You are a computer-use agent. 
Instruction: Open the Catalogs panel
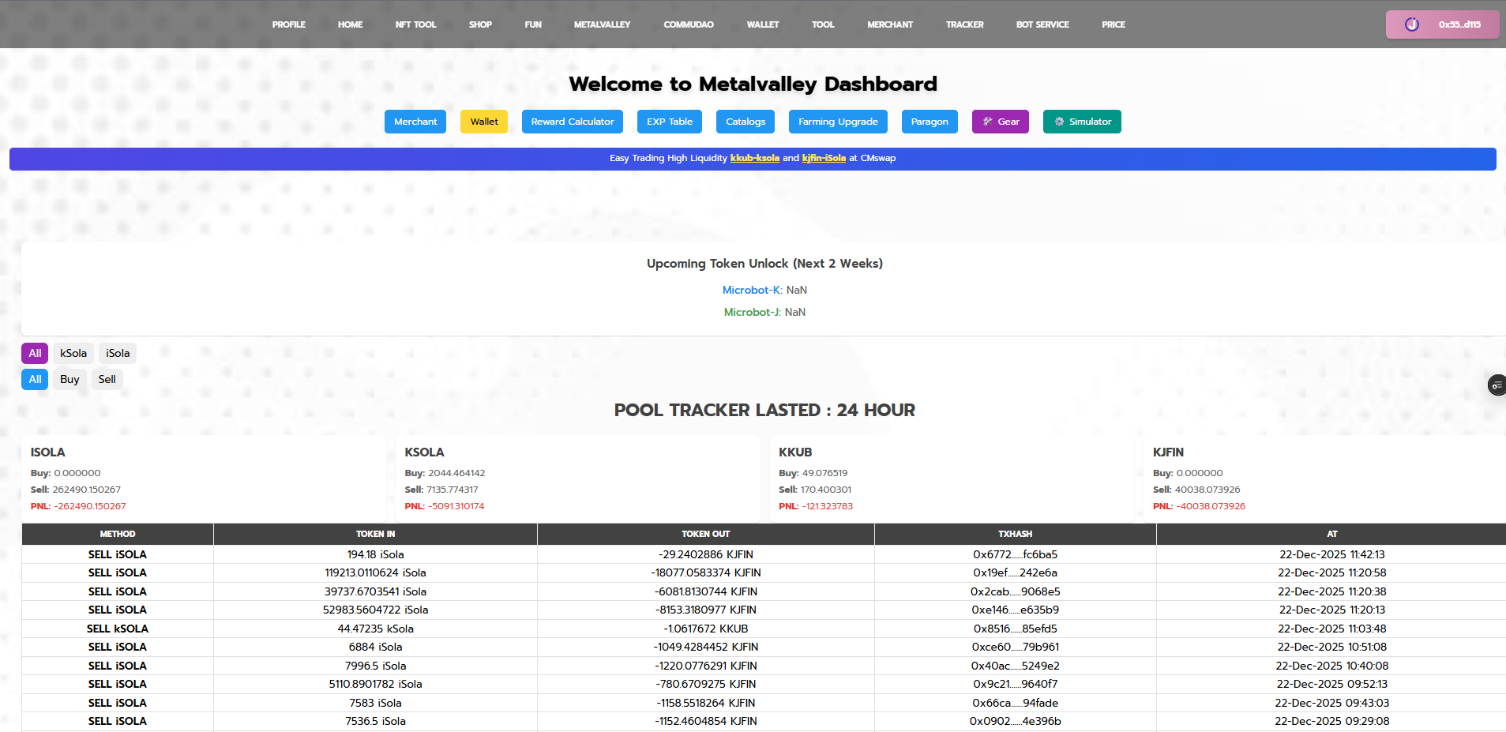[745, 122]
